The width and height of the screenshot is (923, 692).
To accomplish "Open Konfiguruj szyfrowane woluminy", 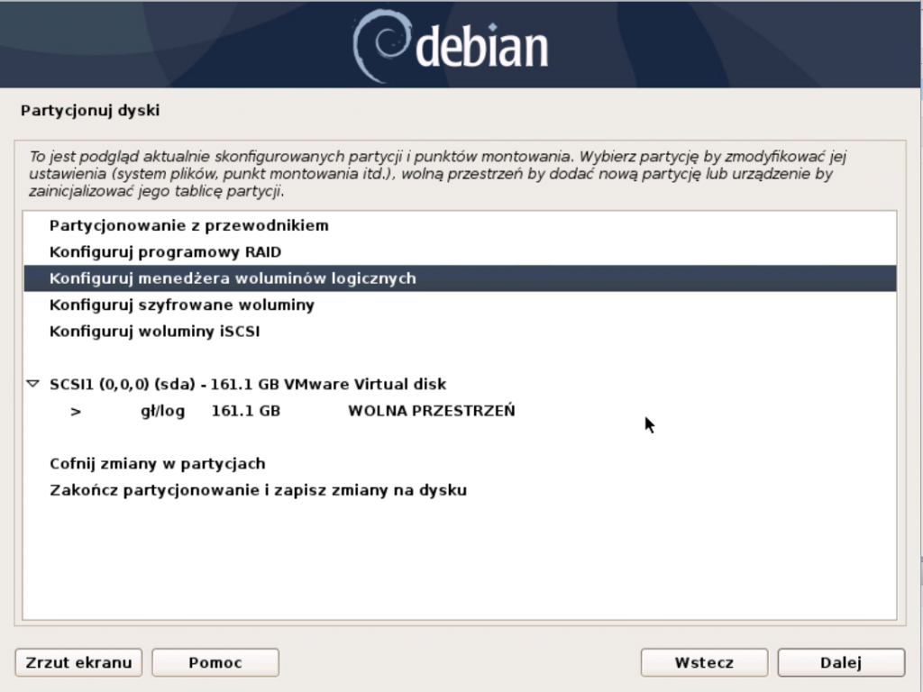I will tap(181, 305).
